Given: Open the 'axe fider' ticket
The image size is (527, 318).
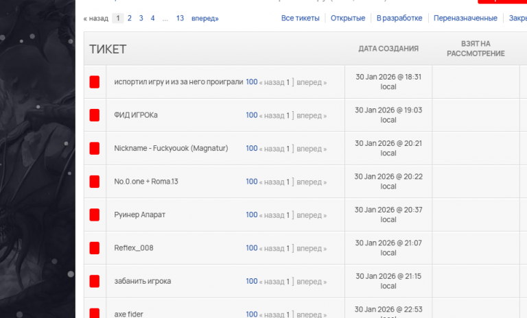Looking at the screenshot, I should click(x=129, y=314).
